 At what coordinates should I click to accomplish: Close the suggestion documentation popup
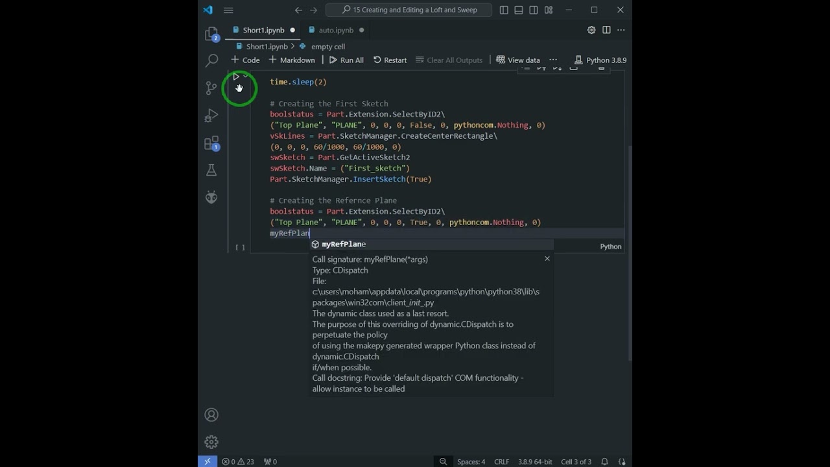coord(547,258)
